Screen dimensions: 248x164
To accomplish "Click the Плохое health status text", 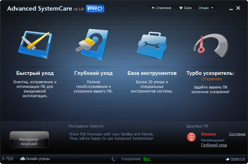I will [208, 134].
